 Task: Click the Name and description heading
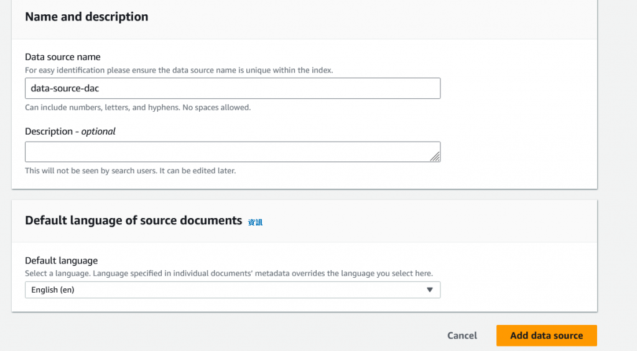(x=86, y=17)
